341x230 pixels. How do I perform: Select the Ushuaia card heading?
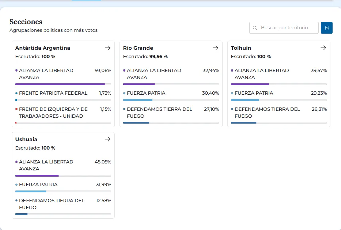pyautogui.click(x=26, y=139)
